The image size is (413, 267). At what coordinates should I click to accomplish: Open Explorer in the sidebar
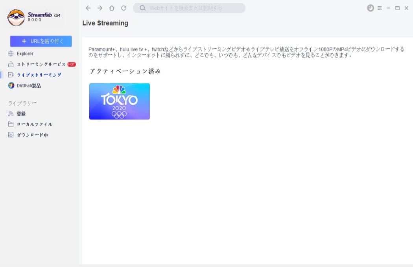tap(25, 53)
